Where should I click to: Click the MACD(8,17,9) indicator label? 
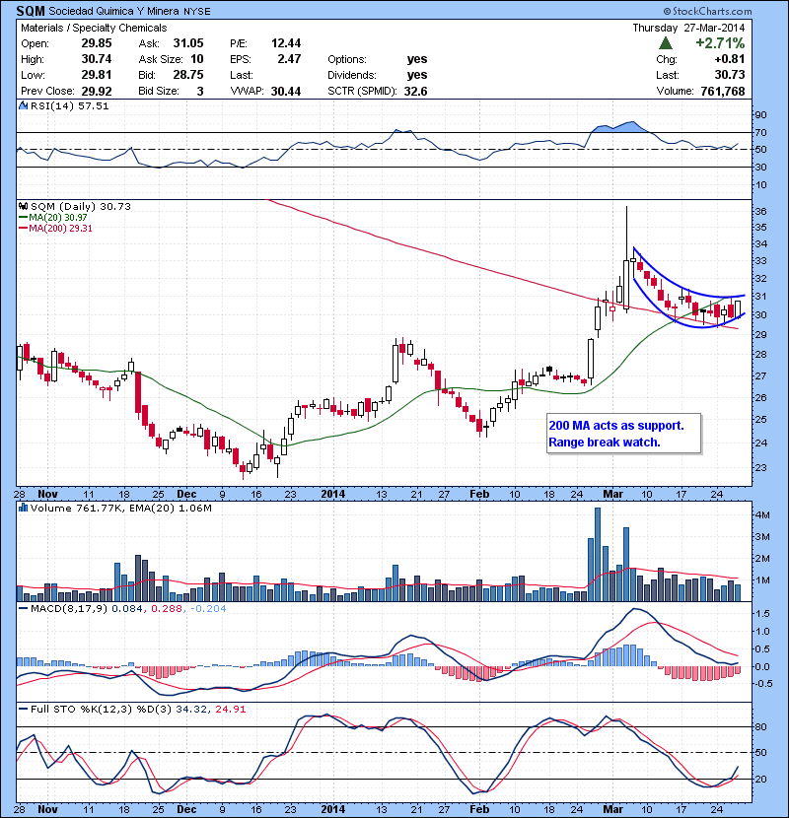coord(69,608)
